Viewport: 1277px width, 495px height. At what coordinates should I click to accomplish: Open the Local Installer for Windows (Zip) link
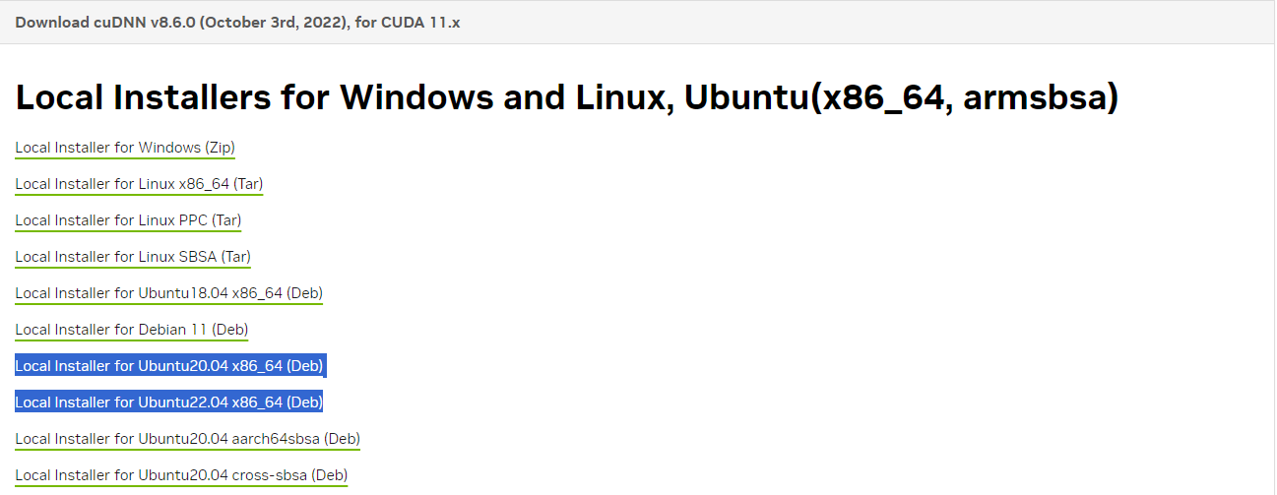pos(125,149)
